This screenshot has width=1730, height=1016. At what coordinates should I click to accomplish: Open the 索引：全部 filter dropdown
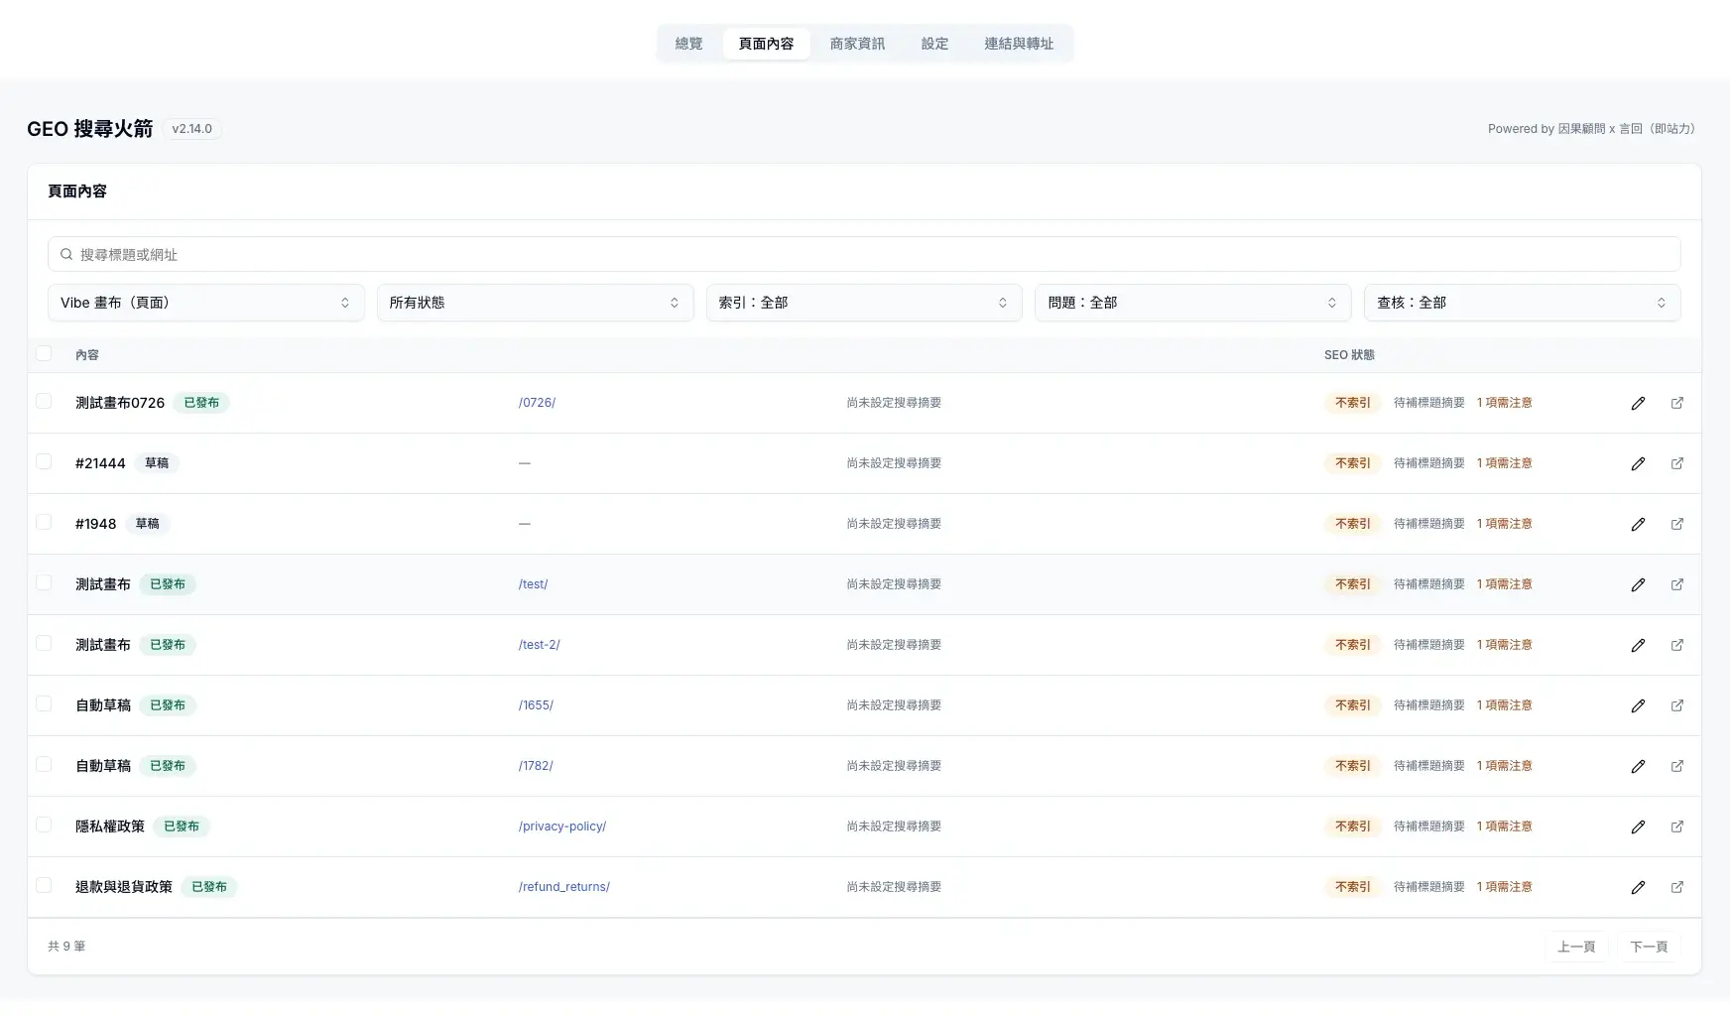(864, 303)
